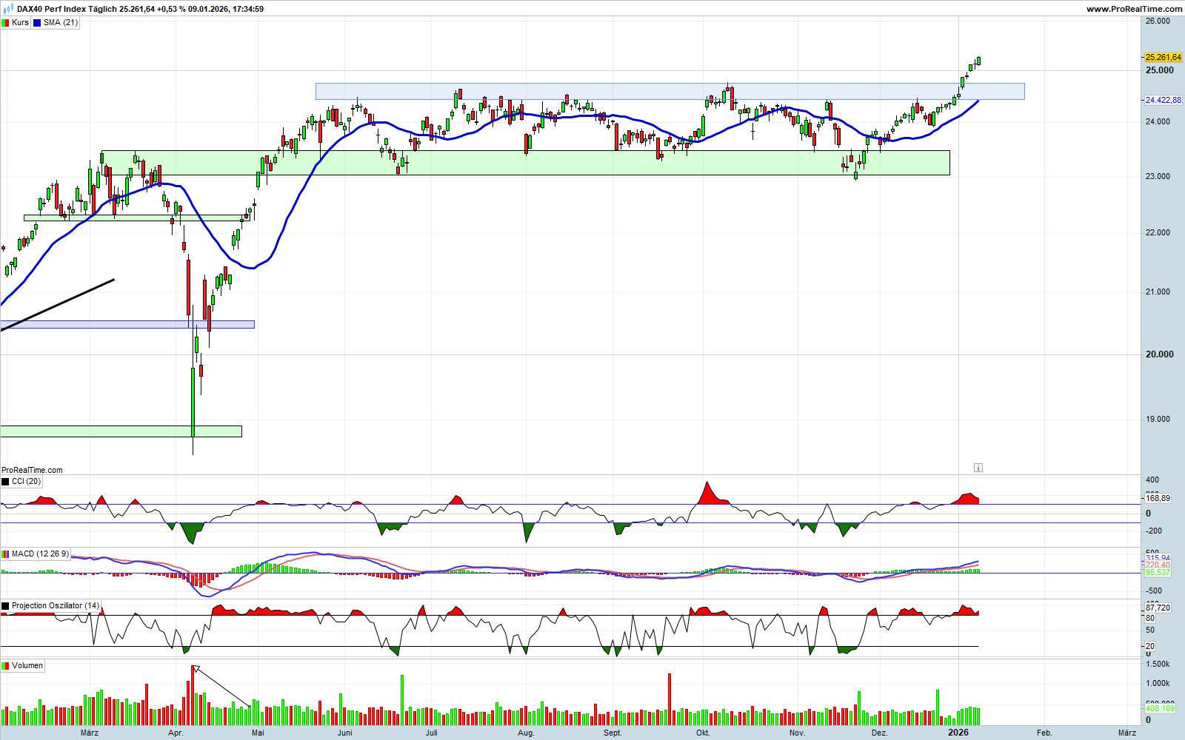
Task: Click the blue SMA (21) color swatch
Action: click(x=37, y=23)
